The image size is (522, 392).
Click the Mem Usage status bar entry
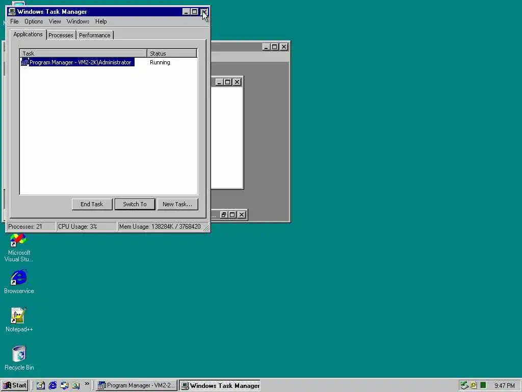(160, 226)
